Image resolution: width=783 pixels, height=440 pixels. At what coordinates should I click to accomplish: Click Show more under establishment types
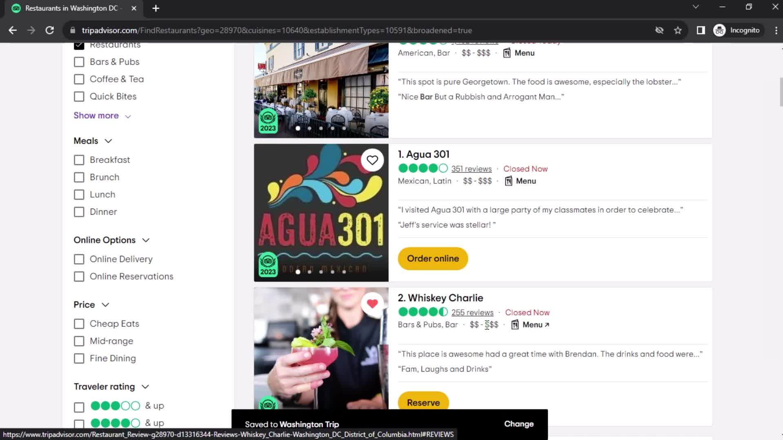point(102,116)
